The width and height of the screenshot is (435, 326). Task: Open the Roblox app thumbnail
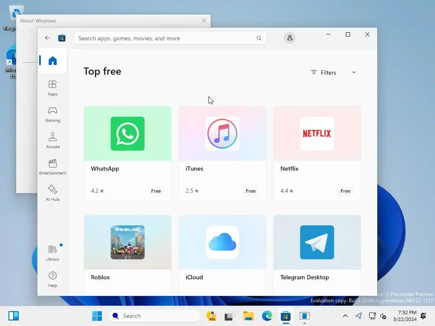click(127, 242)
